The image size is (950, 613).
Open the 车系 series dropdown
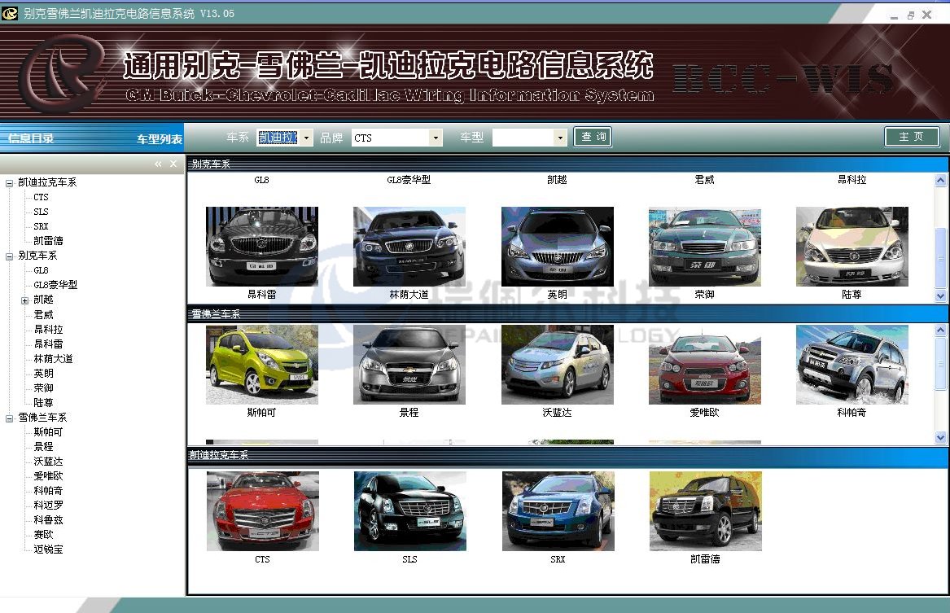click(x=307, y=138)
